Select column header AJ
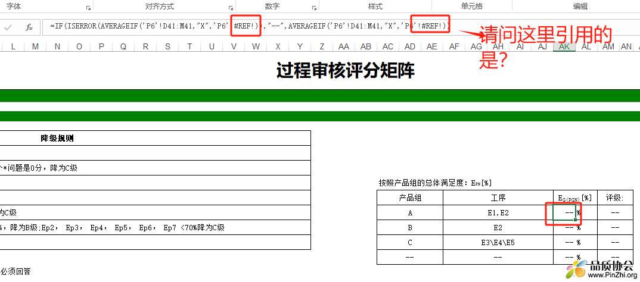This screenshot has height=282, width=640. 542,46
